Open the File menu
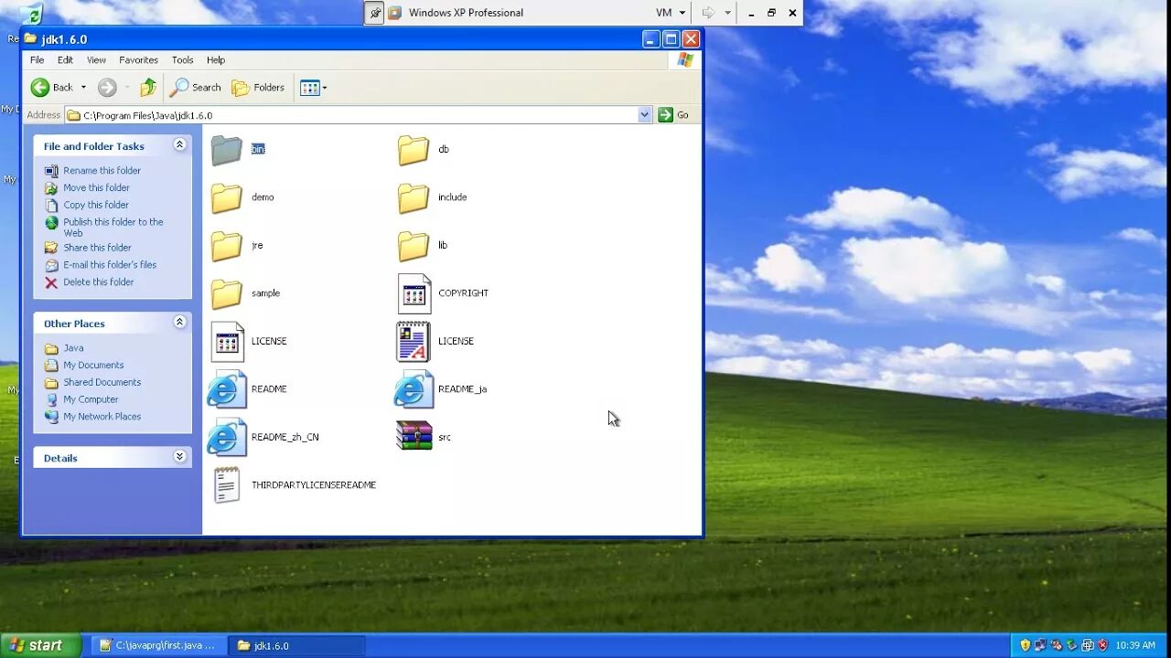 coord(38,60)
